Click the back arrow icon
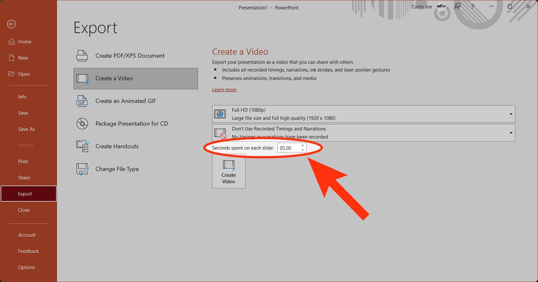 coord(12,24)
